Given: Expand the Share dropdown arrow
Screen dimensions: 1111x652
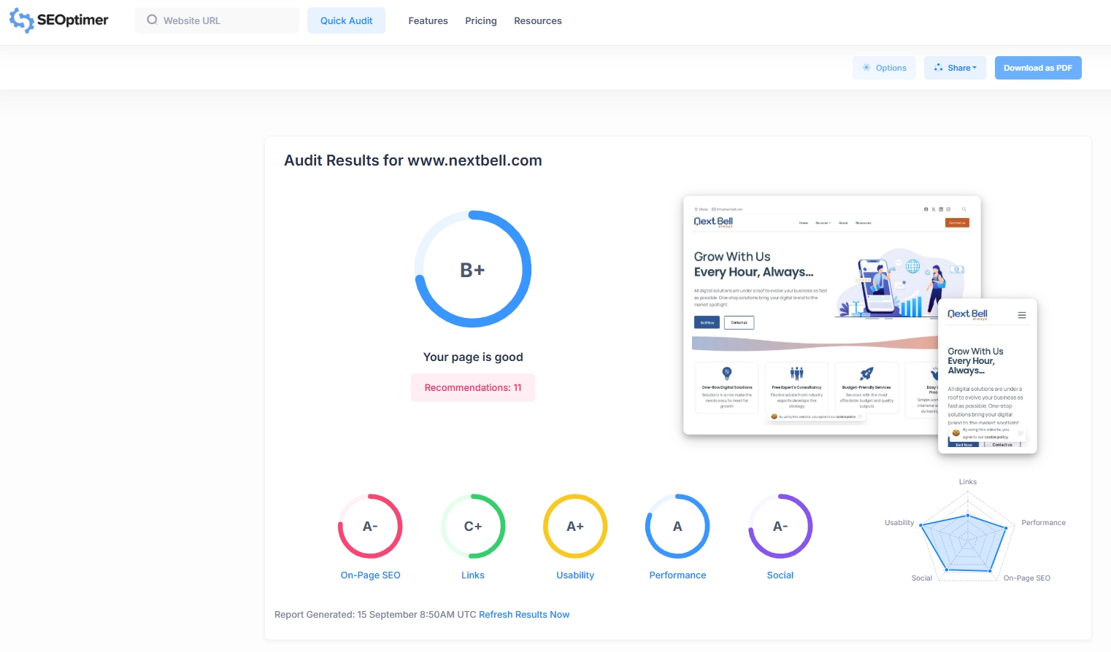Looking at the screenshot, I should (x=974, y=68).
